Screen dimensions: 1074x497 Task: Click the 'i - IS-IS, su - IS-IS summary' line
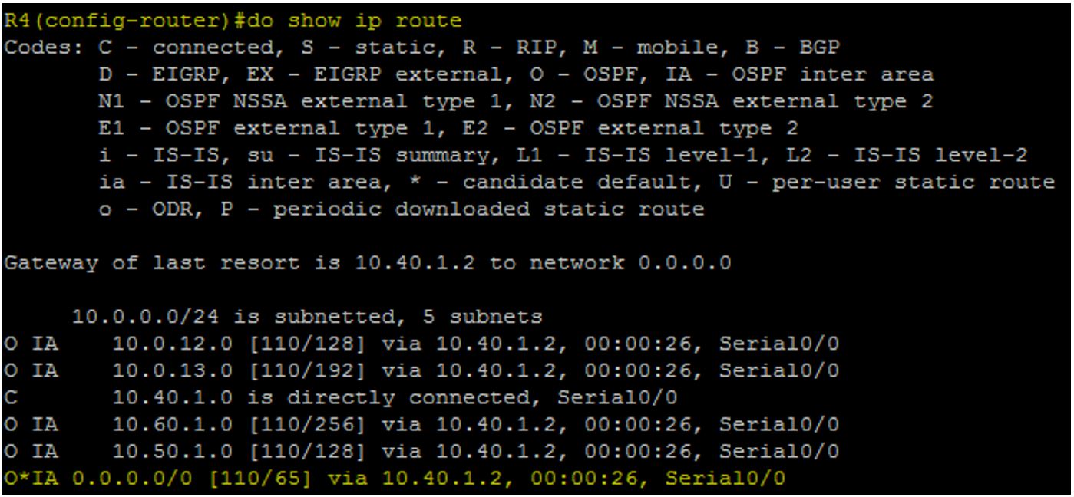click(563, 155)
